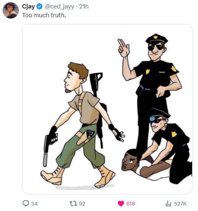Click the 92 retweets count

pos(82,204)
